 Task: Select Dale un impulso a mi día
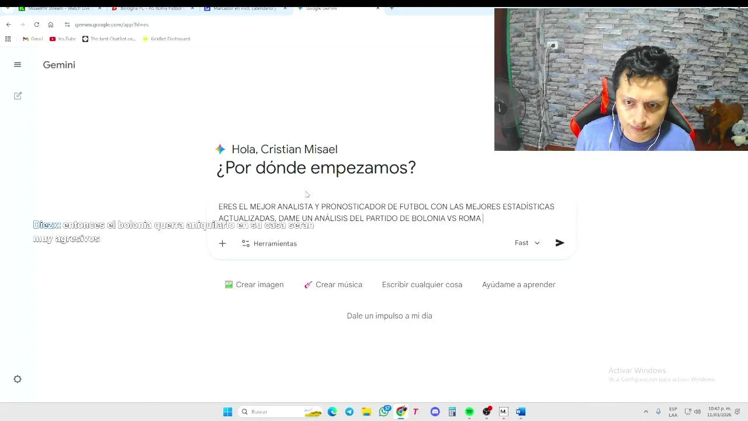pos(390,316)
